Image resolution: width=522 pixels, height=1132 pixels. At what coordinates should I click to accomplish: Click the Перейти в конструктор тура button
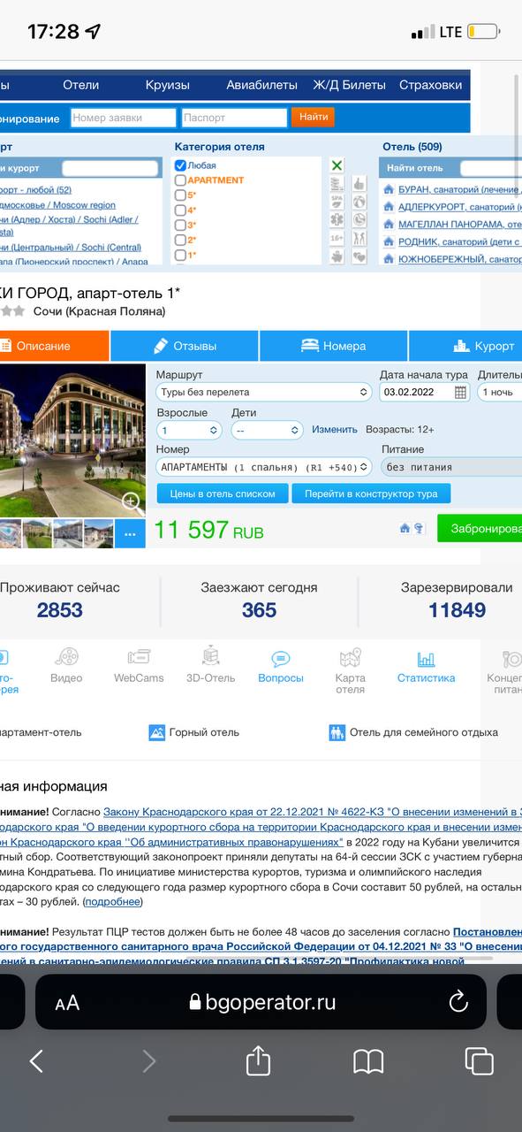[x=371, y=493]
